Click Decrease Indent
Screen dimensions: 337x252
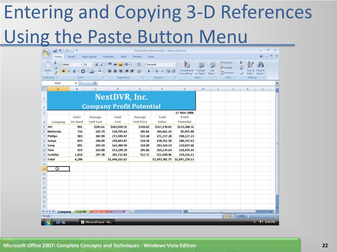pos(127,71)
